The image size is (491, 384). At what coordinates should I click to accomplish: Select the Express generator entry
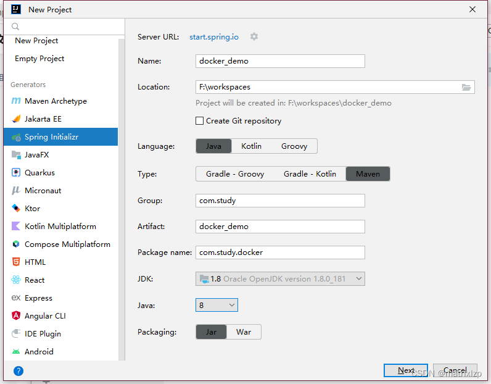[60, 298]
